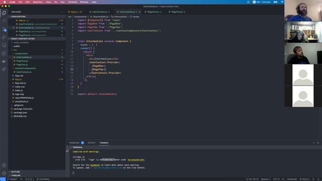
Task: Open the Terminal menu in the menu bar
Action: pyautogui.click(x=72, y=2)
